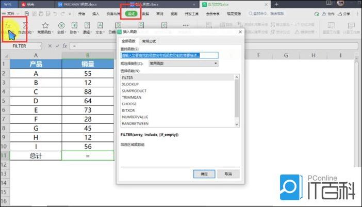Click the Insert Function fx ribbon icon
The height and width of the screenshot is (207, 362).
[9, 26]
